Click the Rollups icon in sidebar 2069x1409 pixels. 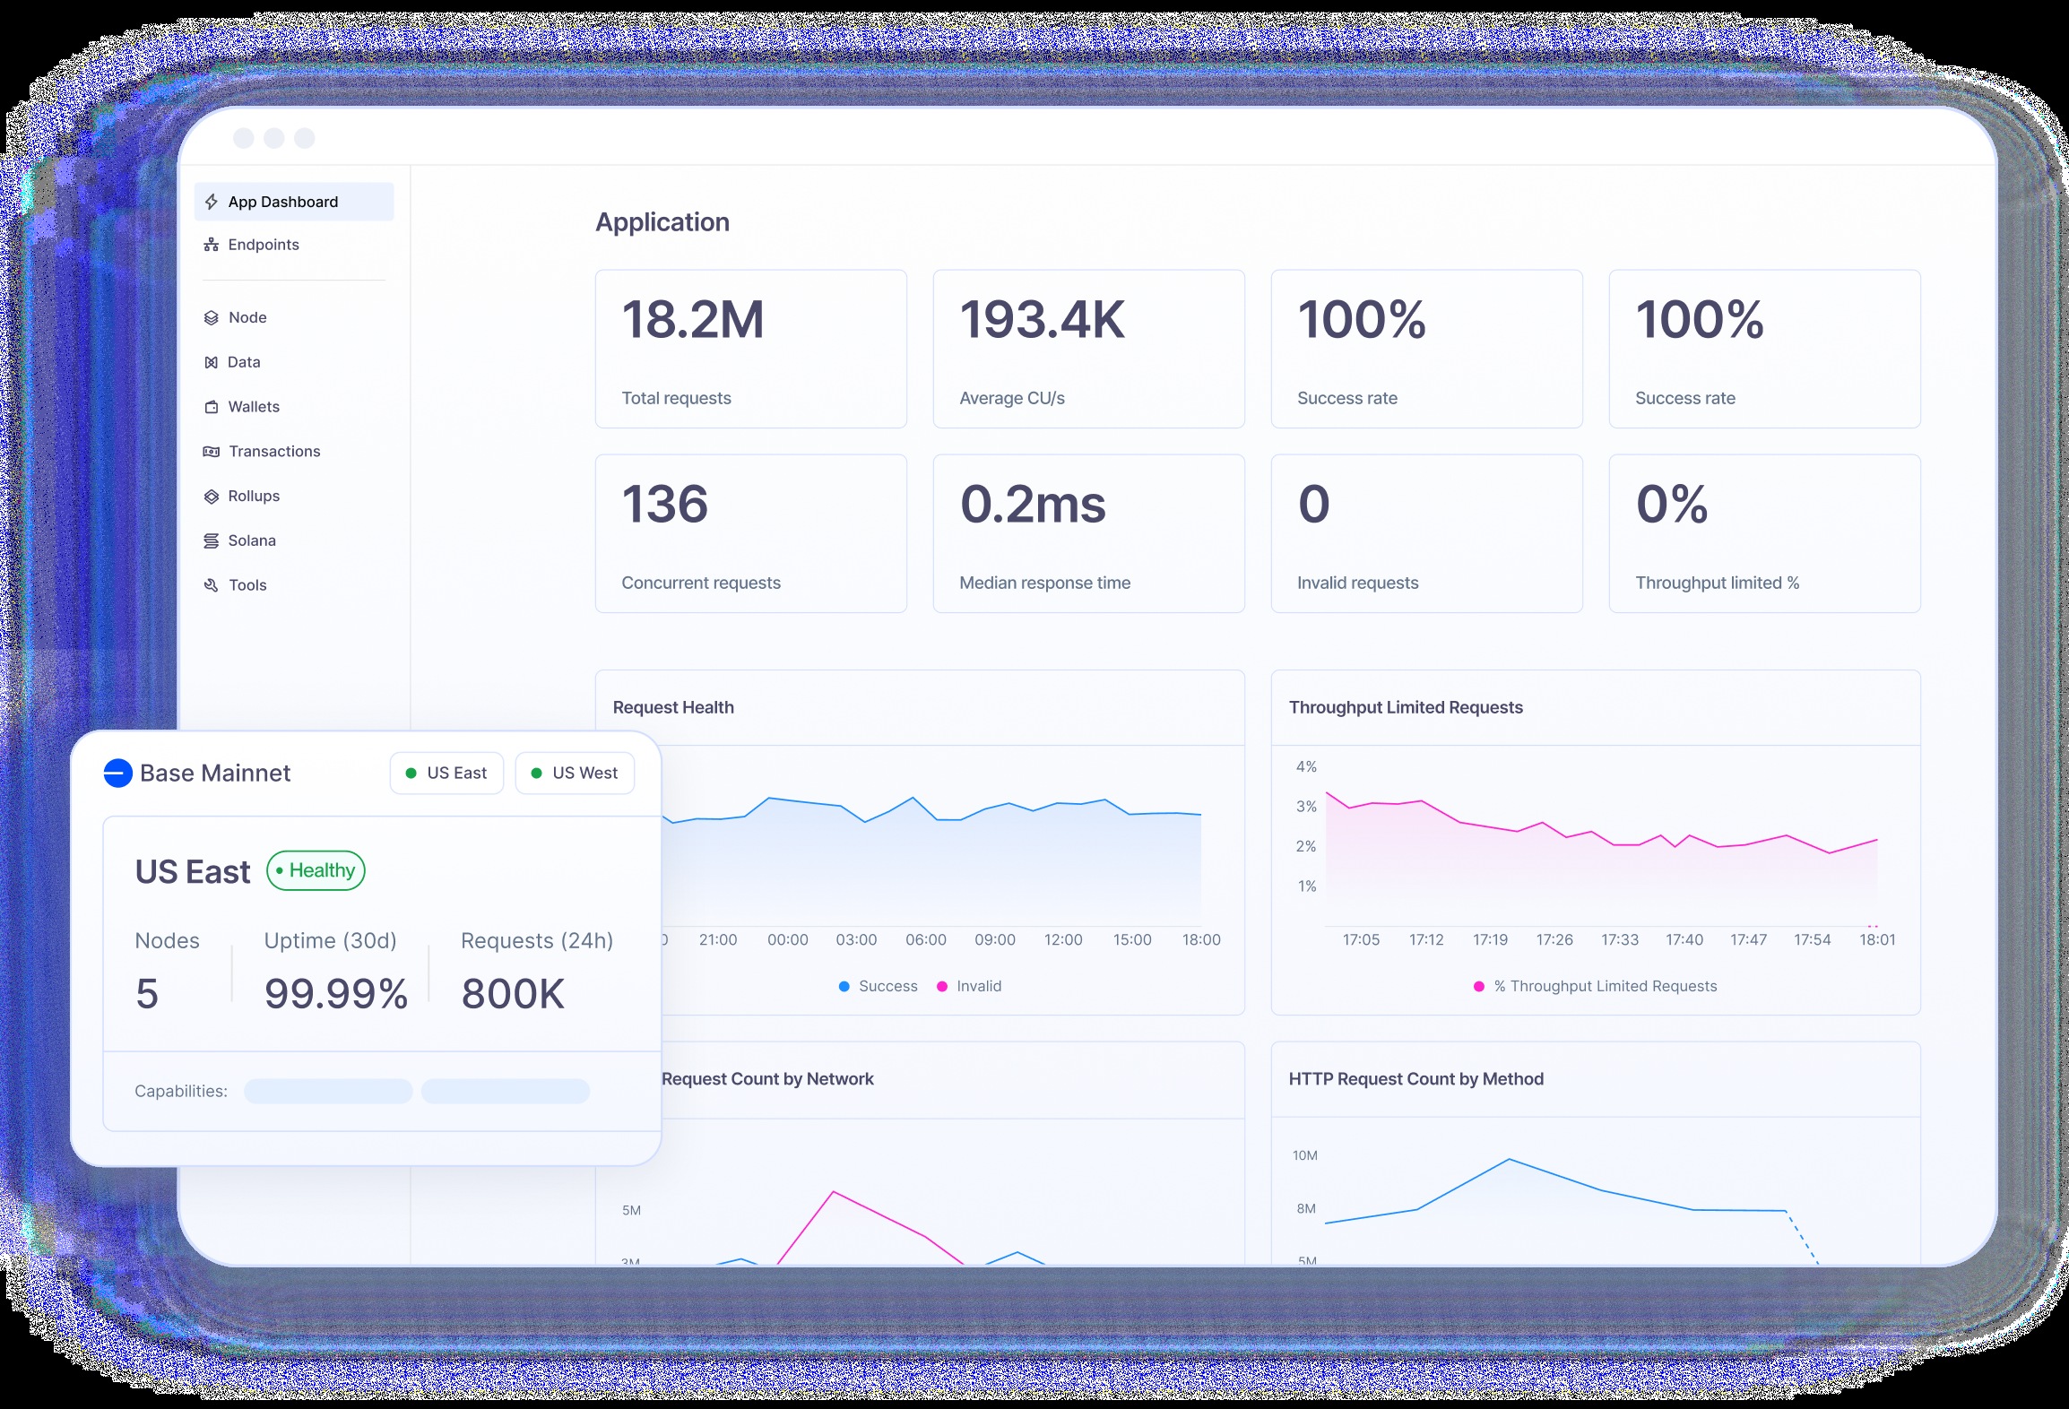pos(212,497)
